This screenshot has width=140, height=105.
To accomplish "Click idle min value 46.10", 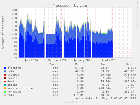I will (79, 71).
